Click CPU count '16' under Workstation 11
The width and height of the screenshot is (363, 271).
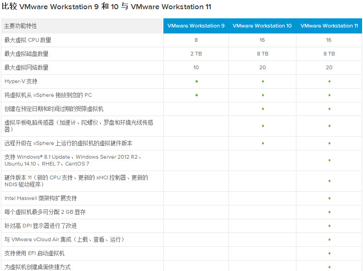(x=329, y=40)
